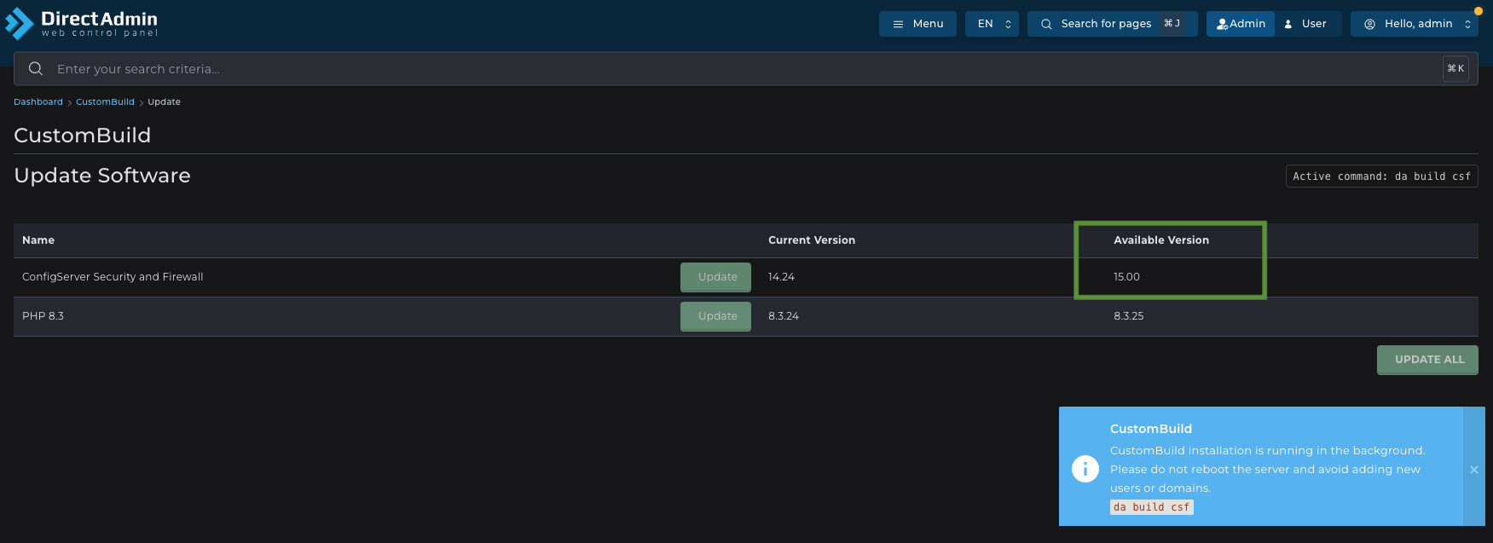The image size is (1493, 543).
Task: Click the Name column header
Action: coord(38,240)
